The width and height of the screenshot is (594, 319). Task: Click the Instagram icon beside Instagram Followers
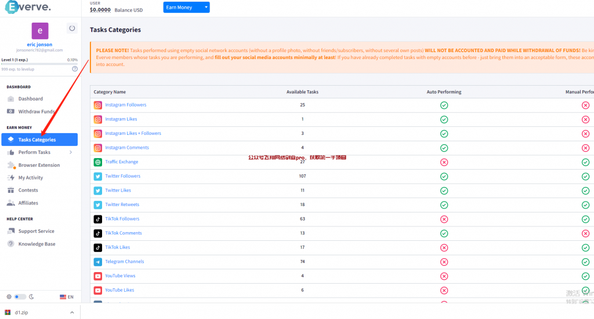[98, 105]
